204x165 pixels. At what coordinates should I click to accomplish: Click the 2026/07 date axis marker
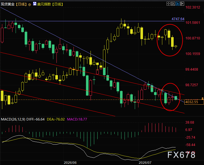click(145, 162)
